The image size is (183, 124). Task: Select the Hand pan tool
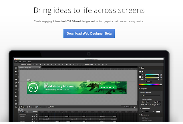point(16,104)
